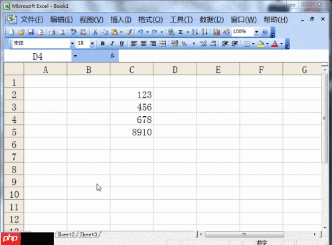Expand the Paste options arrow
The width and height of the screenshot is (332, 245).
[121, 33]
